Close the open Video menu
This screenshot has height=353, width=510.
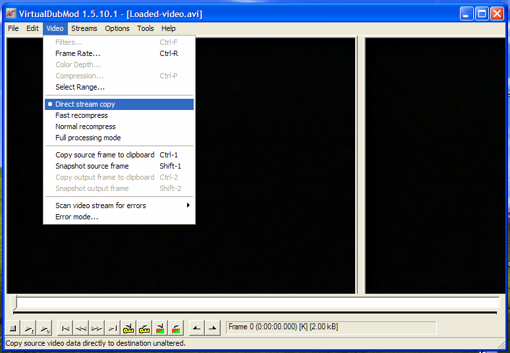click(x=55, y=28)
